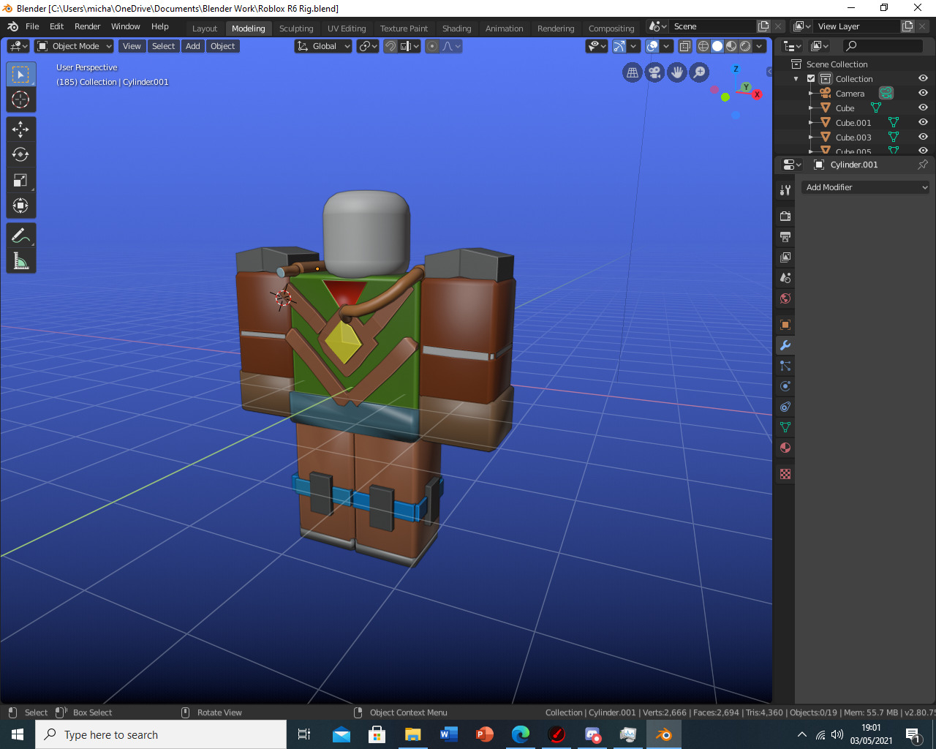Toggle viewport overlays button
936x749 pixels.
pyautogui.click(x=652, y=46)
